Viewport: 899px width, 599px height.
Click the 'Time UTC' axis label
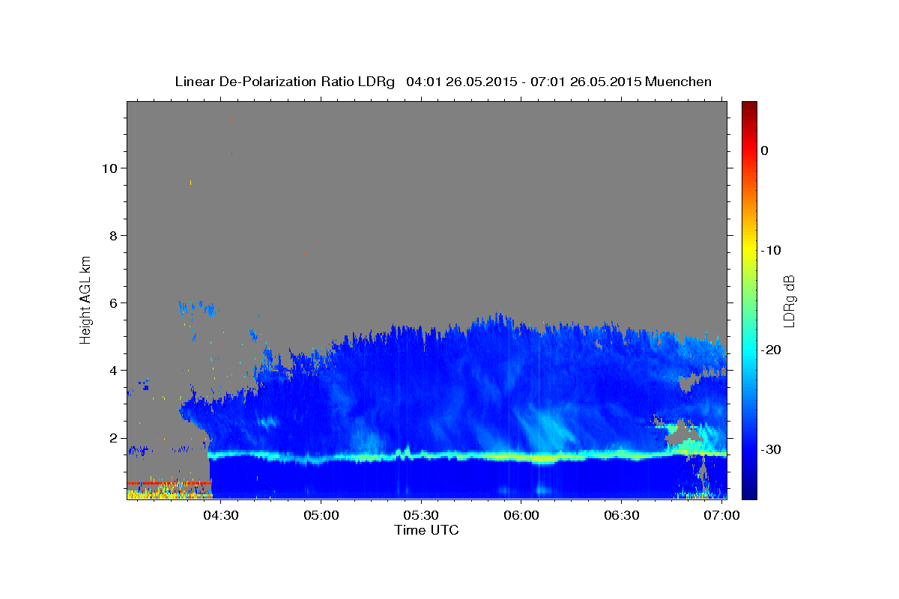(426, 530)
